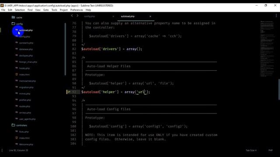Screen dimensions: 280x157
Task: Click file icon beside constants.php
Action: (x=17, y=43)
